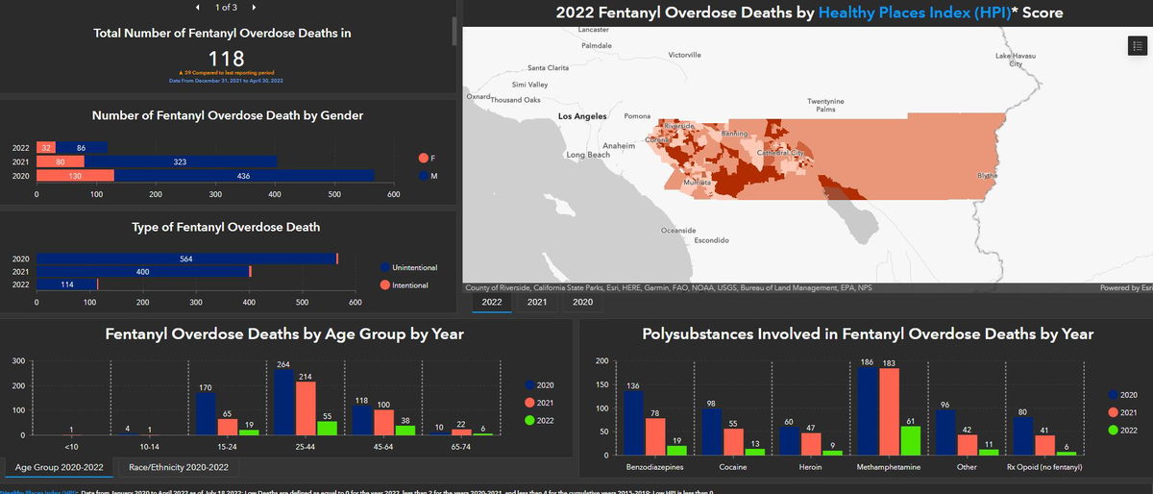Click the Powered by Esri attribution link

click(1125, 287)
